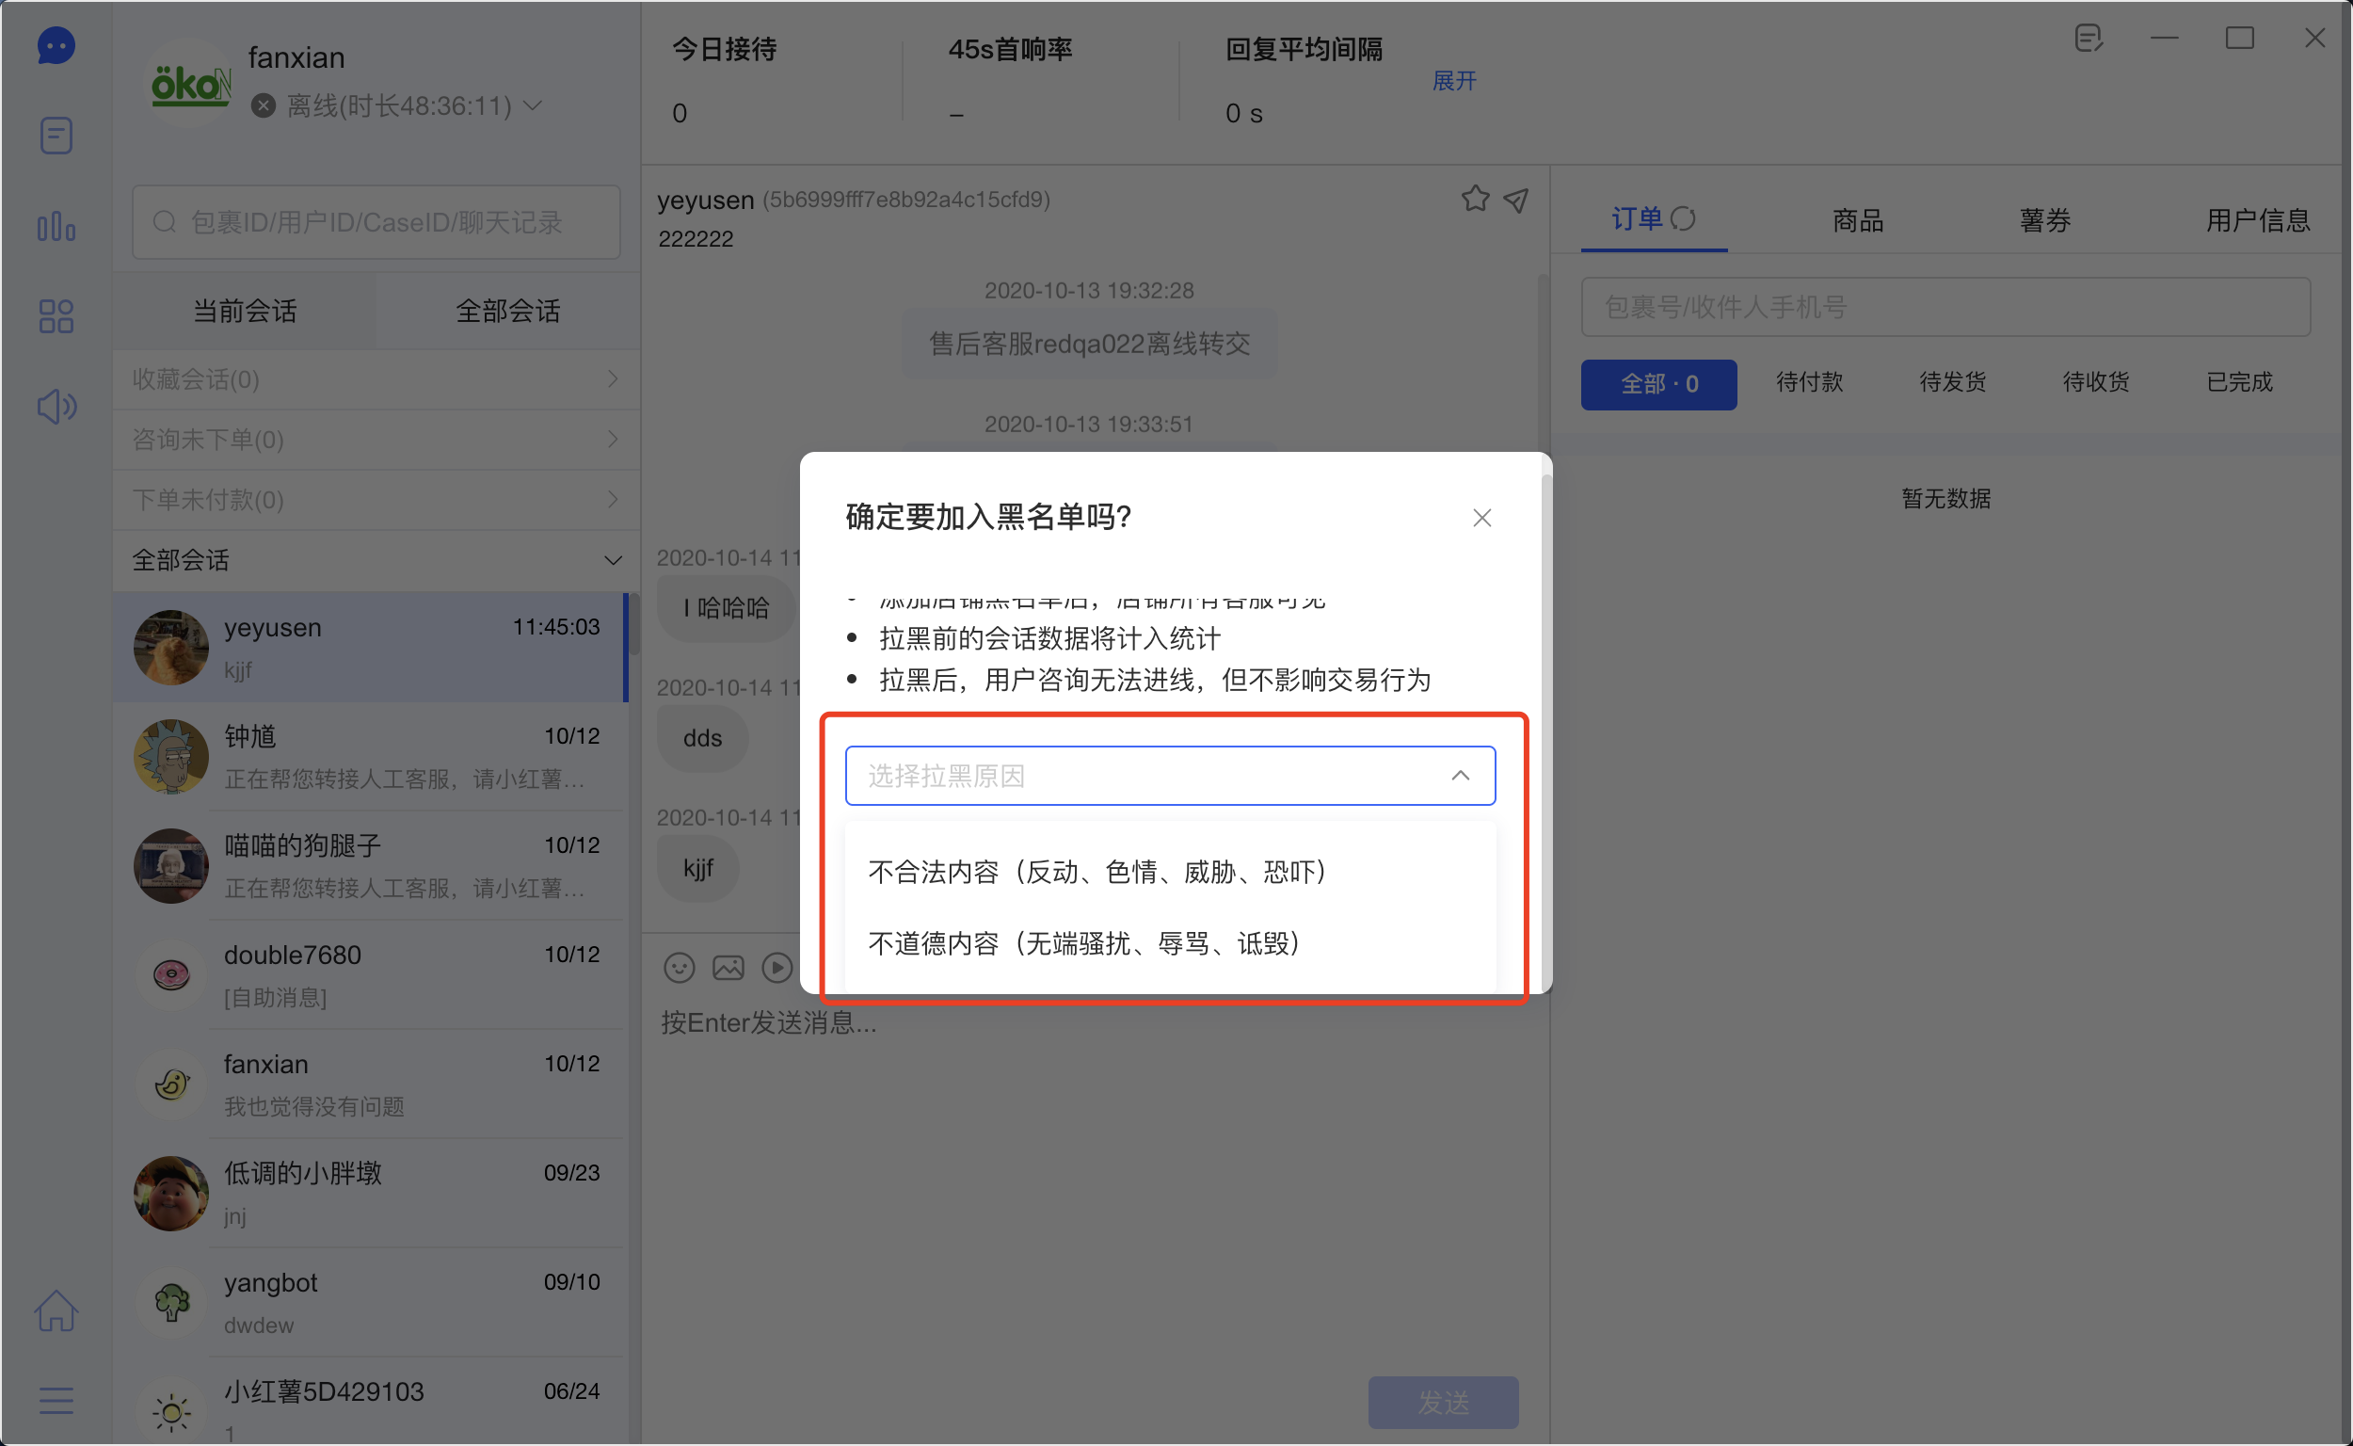The image size is (2353, 1446).
Task: Expand the 收藏会话(0) row
Action: pyautogui.click(x=612, y=379)
